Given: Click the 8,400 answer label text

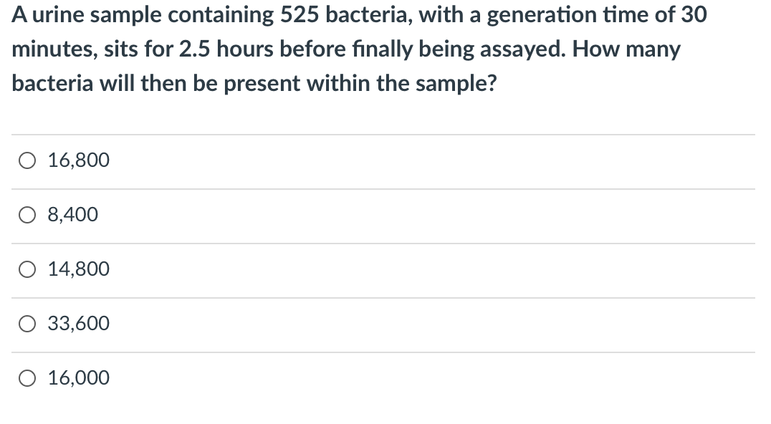Looking at the screenshot, I should tap(73, 215).
